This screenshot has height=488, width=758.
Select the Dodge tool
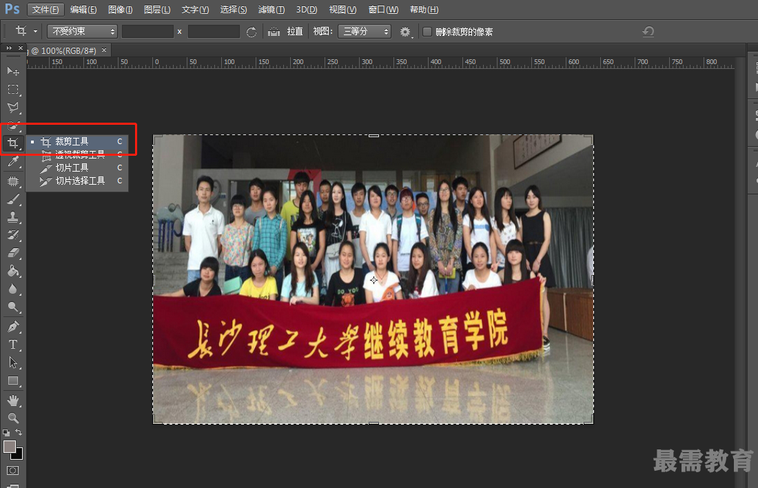[13, 307]
